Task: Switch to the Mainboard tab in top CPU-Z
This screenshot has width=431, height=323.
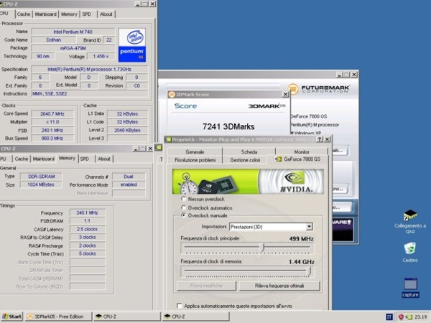Action: pos(45,14)
